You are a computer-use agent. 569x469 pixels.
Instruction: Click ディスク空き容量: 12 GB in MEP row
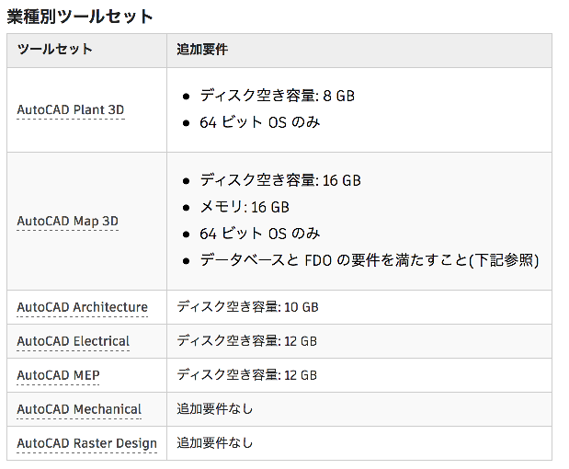tap(246, 375)
